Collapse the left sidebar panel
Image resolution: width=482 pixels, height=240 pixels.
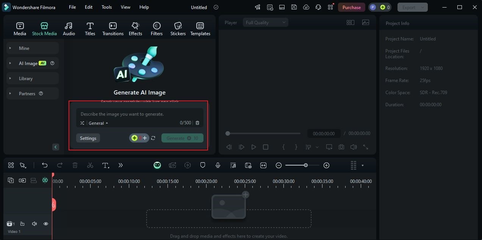pyautogui.click(x=56, y=147)
